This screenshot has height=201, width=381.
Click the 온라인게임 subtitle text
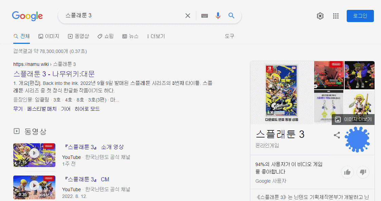tap(267, 145)
